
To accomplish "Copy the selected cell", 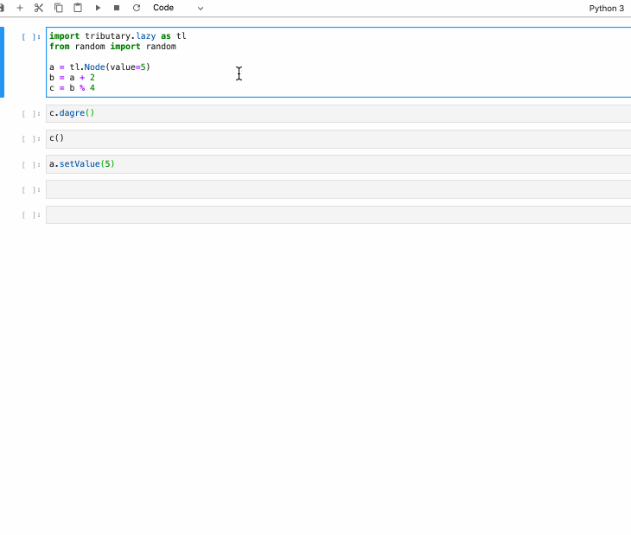I will pyautogui.click(x=59, y=8).
